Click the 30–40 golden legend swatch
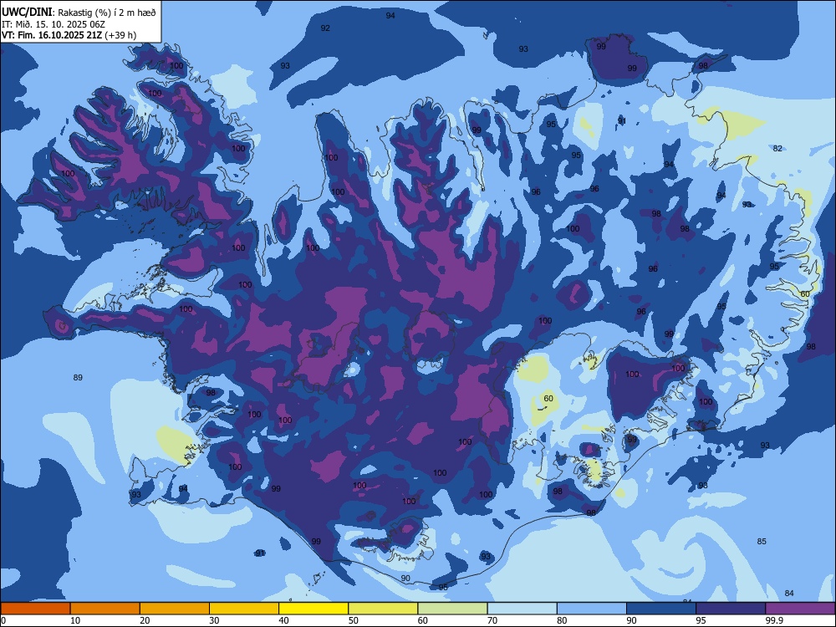This screenshot has height=627, width=836. [x=244, y=609]
